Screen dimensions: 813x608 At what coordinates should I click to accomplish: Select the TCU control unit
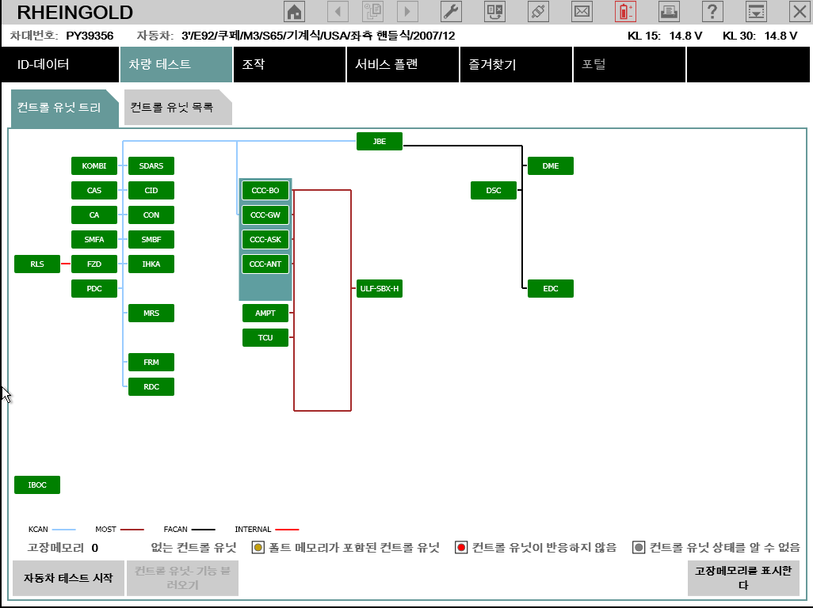265,338
